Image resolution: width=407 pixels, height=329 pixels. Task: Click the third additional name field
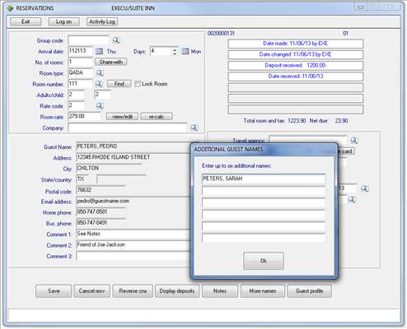coord(264,202)
